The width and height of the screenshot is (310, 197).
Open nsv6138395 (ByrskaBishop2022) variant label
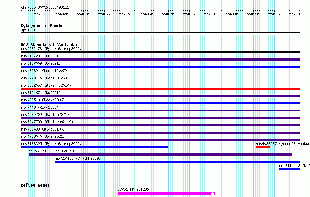51,144
